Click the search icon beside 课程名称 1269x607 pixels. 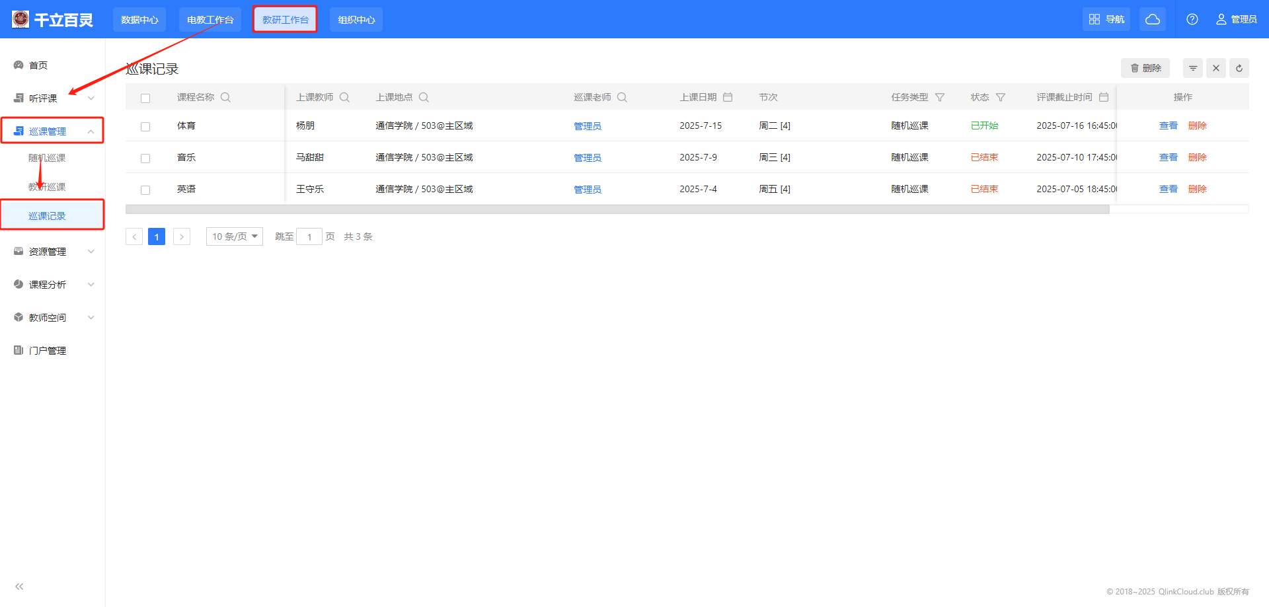tap(225, 97)
